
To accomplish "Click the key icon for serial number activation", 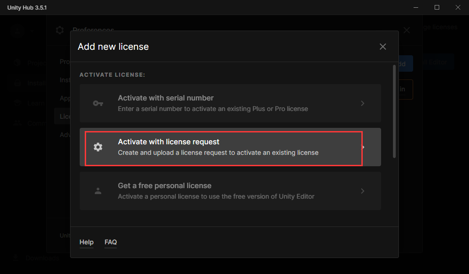I will coord(98,103).
